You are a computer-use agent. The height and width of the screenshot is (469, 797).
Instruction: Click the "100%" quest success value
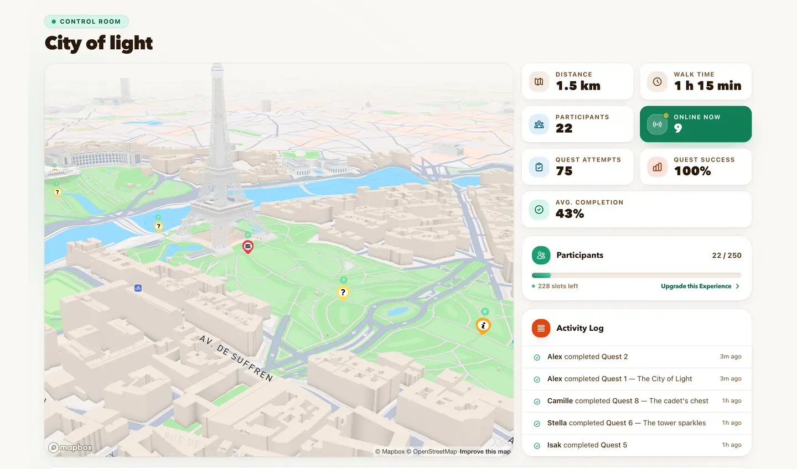(x=692, y=171)
